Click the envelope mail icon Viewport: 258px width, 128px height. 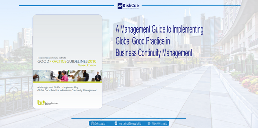point(116,124)
